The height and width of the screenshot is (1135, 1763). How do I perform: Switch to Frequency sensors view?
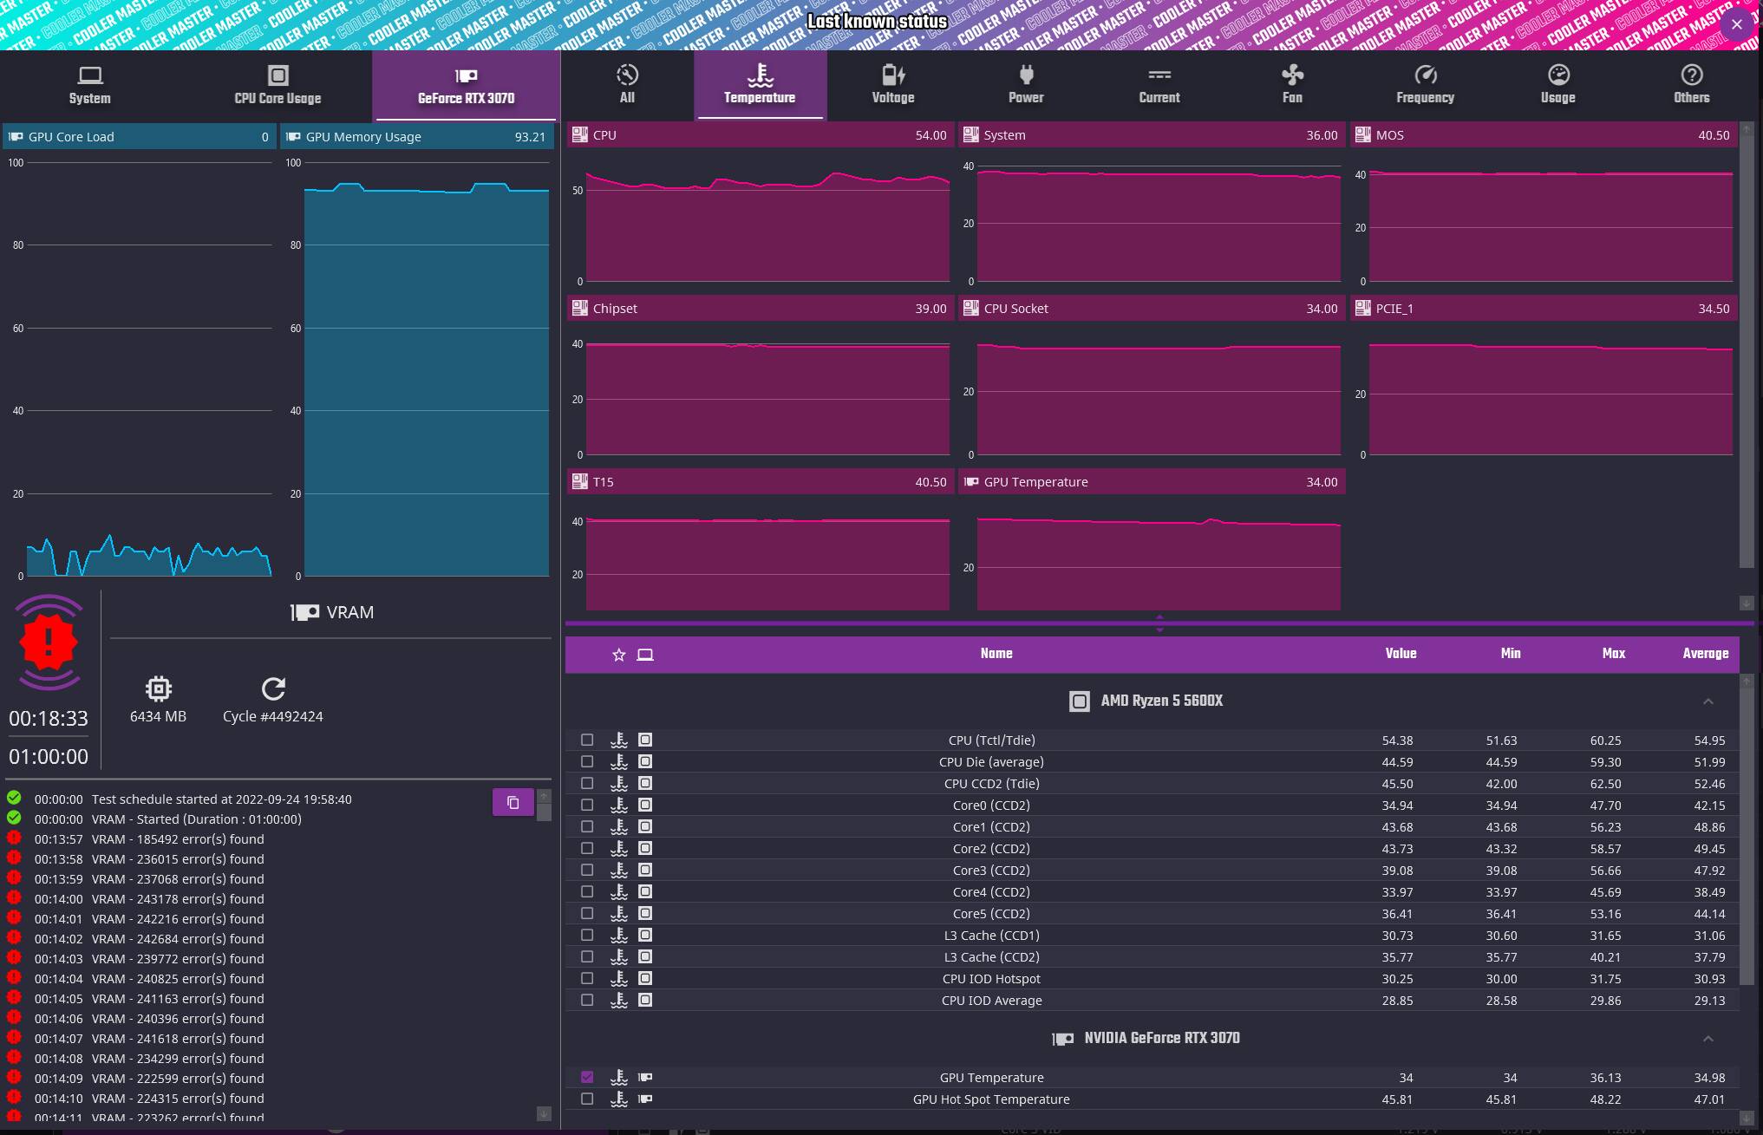1425,84
